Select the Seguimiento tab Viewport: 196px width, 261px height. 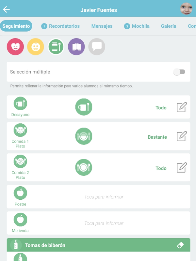coord(16,26)
